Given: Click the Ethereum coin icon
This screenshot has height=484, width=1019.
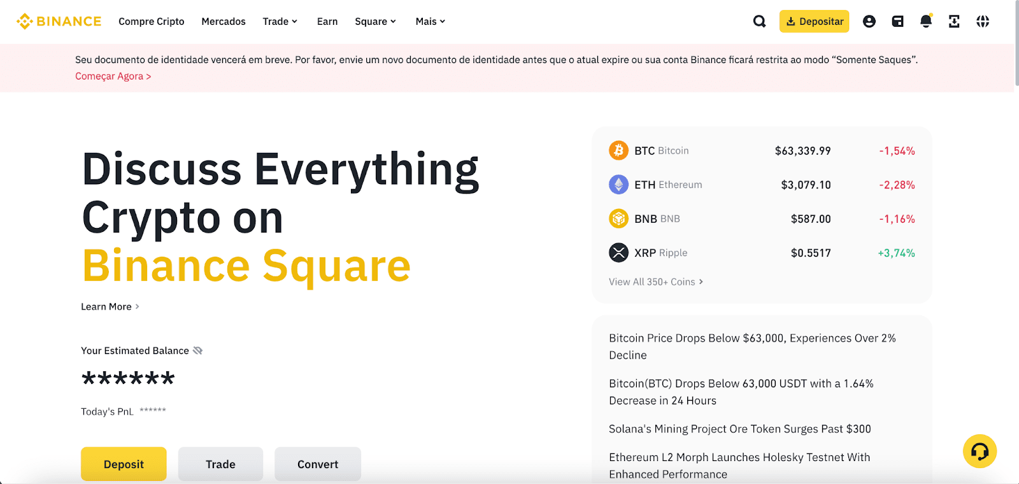Looking at the screenshot, I should pyautogui.click(x=618, y=185).
